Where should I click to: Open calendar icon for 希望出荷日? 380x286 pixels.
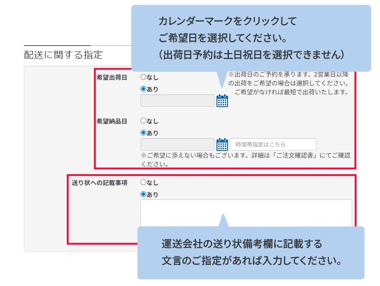coord(222,101)
